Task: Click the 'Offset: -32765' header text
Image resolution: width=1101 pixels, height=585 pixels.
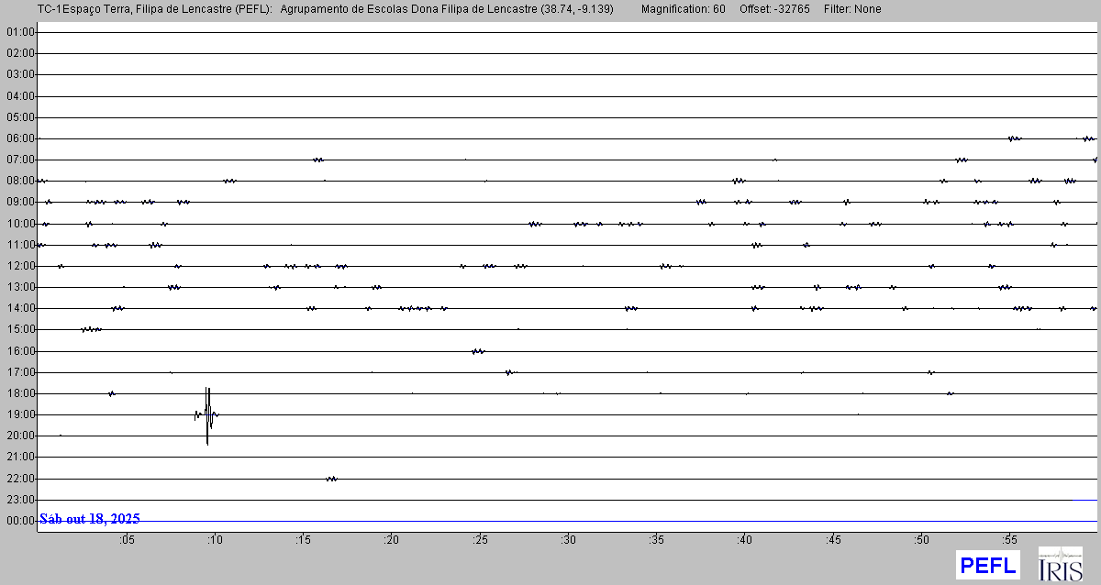Action: (x=774, y=9)
